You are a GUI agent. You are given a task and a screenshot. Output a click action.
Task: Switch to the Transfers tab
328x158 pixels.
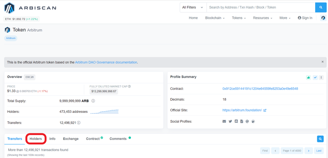point(15,139)
